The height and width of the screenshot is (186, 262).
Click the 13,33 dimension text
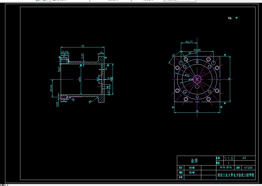pos(65,52)
